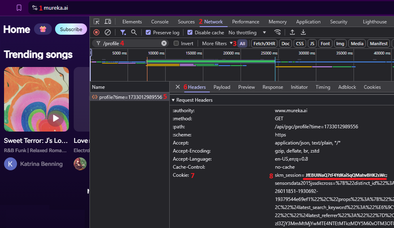Screen dimensions: 394x228
Task: Toggle the device toolbar icon
Action: pyautogui.click(x=108, y=22)
